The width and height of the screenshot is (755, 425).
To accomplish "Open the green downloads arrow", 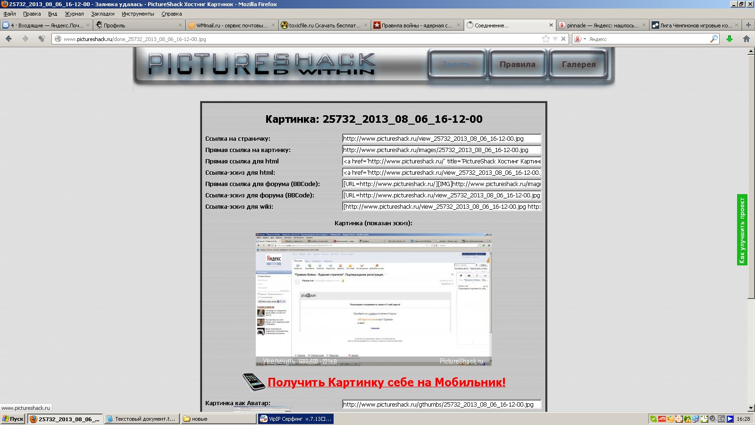I will [730, 39].
